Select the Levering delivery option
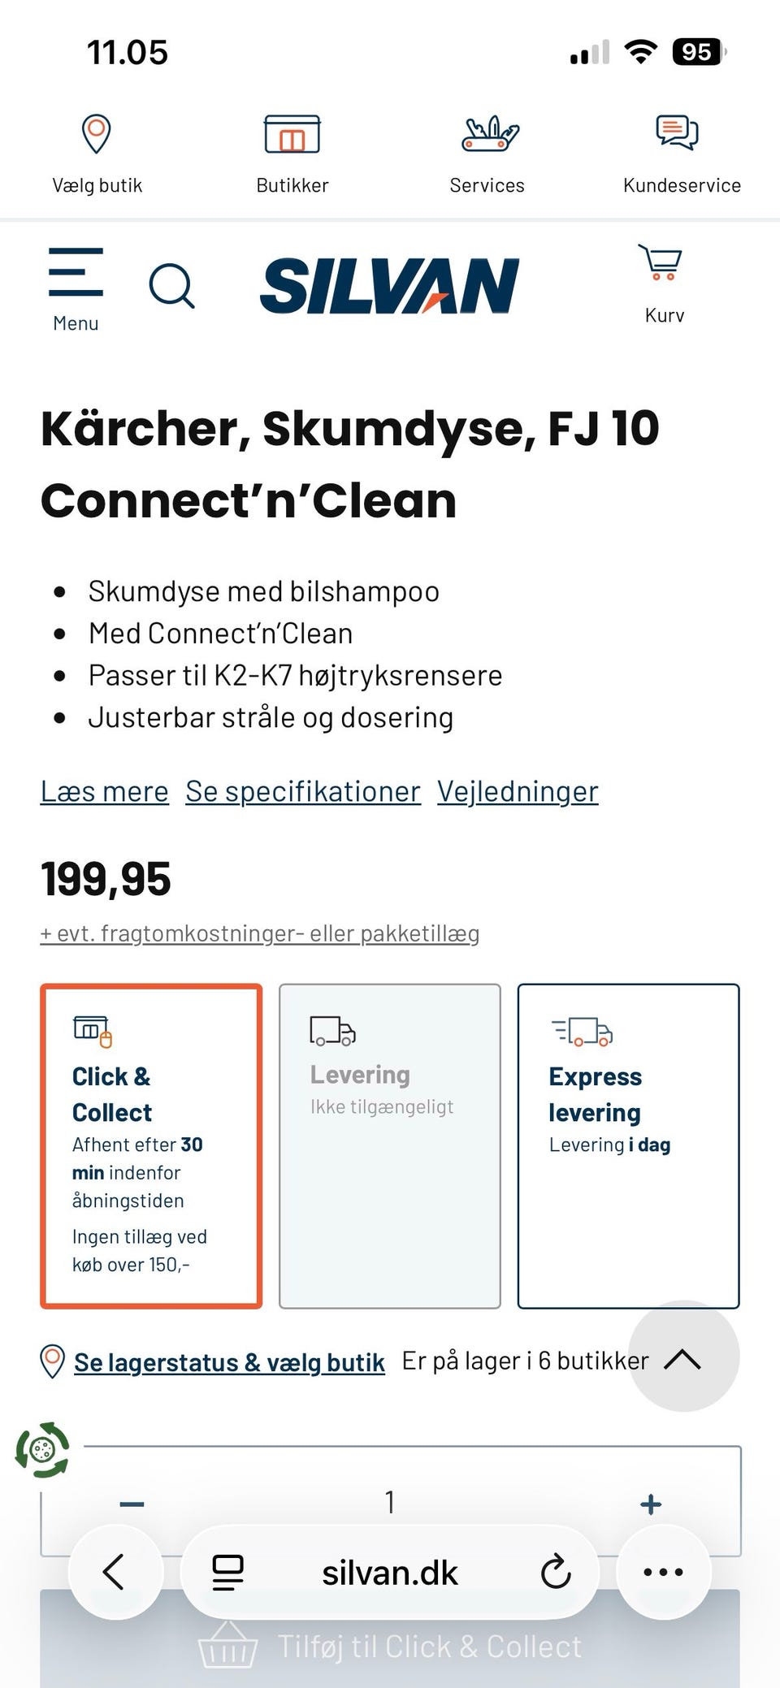The height and width of the screenshot is (1688, 780). click(390, 1146)
